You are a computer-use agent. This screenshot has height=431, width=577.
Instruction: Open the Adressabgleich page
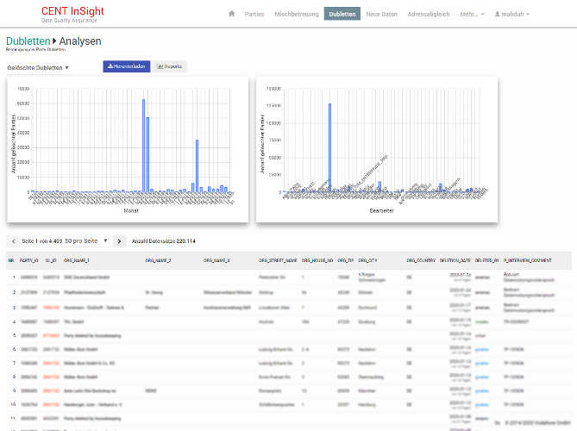pos(429,14)
